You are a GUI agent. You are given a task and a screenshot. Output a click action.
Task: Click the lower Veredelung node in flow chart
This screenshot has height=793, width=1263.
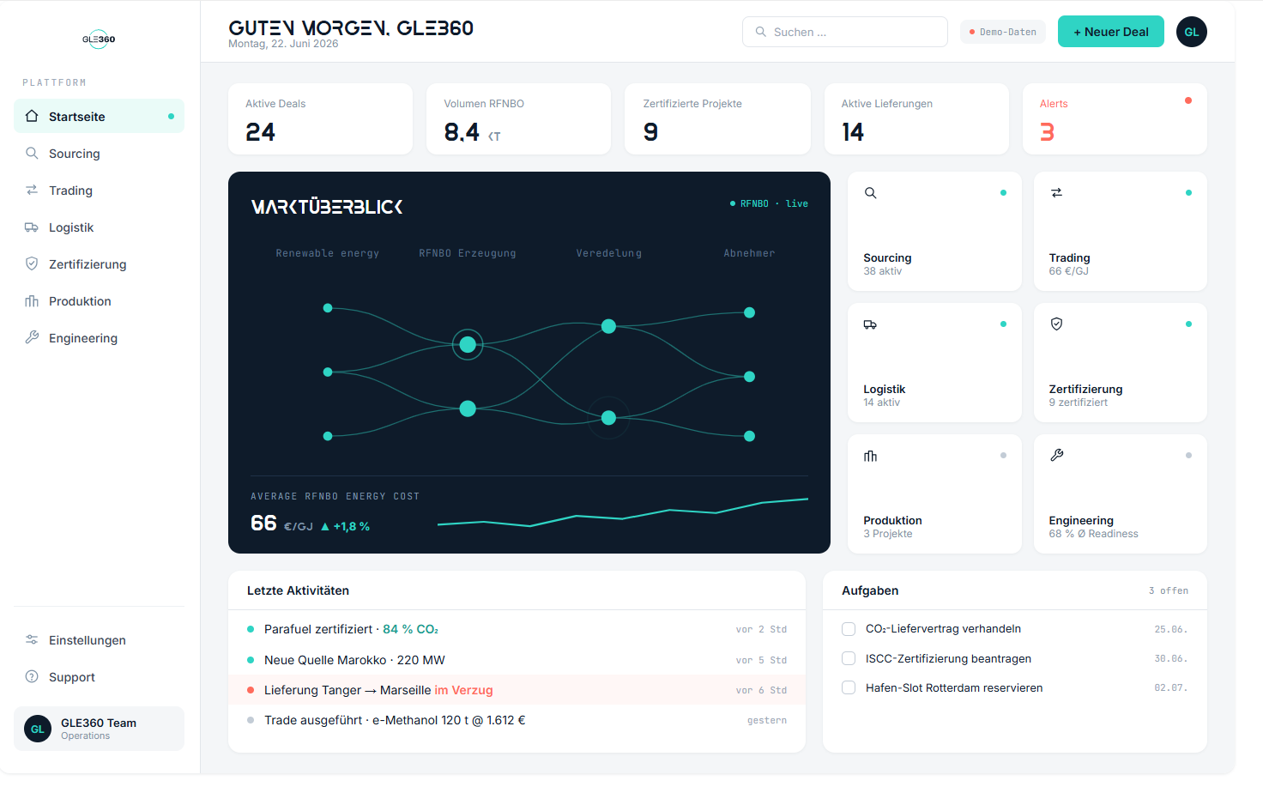(x=608, y=418)
